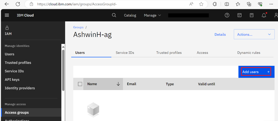
Task: Go back using the browser back arrow
Action: (x=7, y=4)
